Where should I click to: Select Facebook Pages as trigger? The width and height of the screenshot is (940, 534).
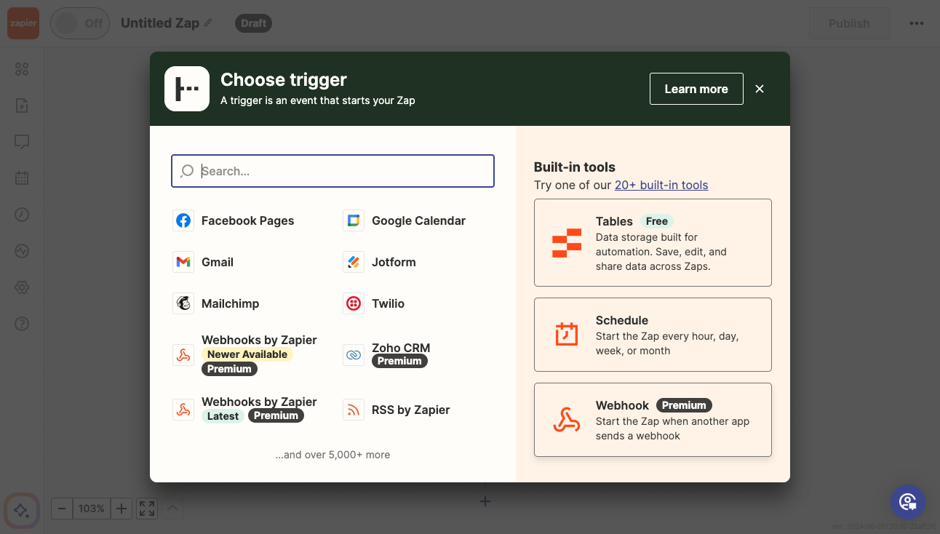pyautogui.click(x=234, y=220)
